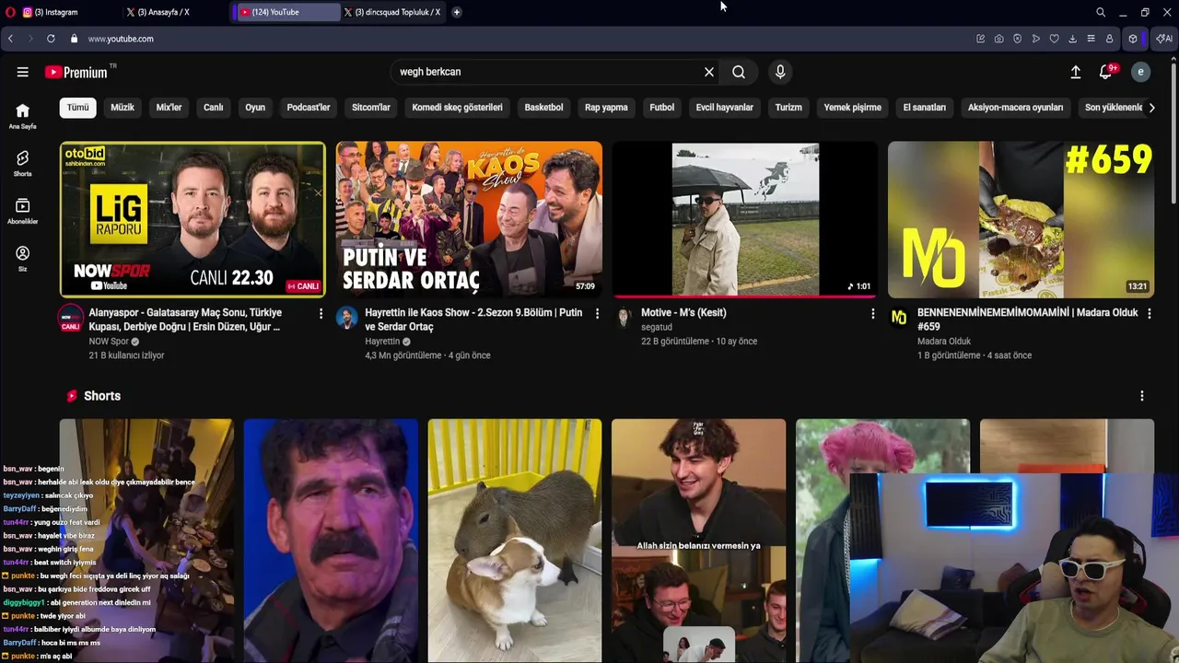Open Madara Olduk channel avatar
Viewport: 1179px width, 663px height.
coord(899,318)
